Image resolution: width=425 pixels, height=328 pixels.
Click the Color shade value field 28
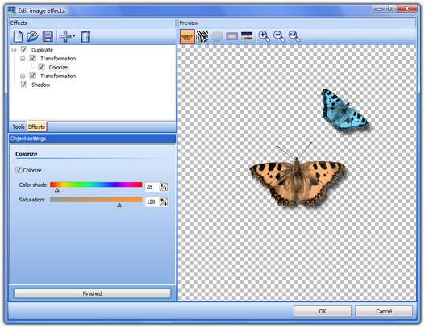(x=152, y=187)
